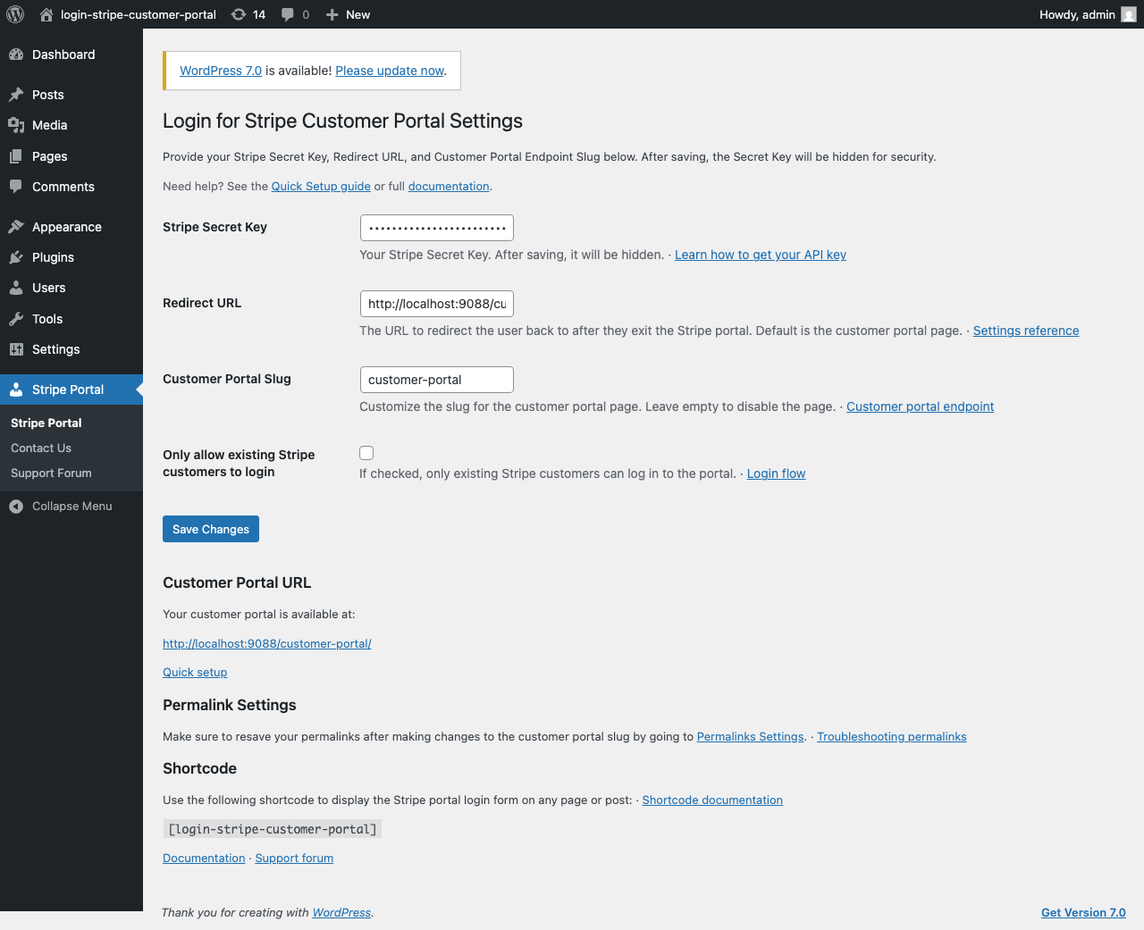Open the Settings reference link
This screenshot has width=1144, height=930.
(x=1026, y=331)
